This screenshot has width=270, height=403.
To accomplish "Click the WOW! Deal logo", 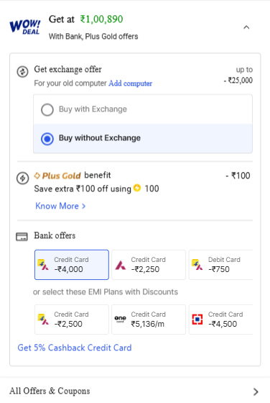I will click(x=25, y=27).
